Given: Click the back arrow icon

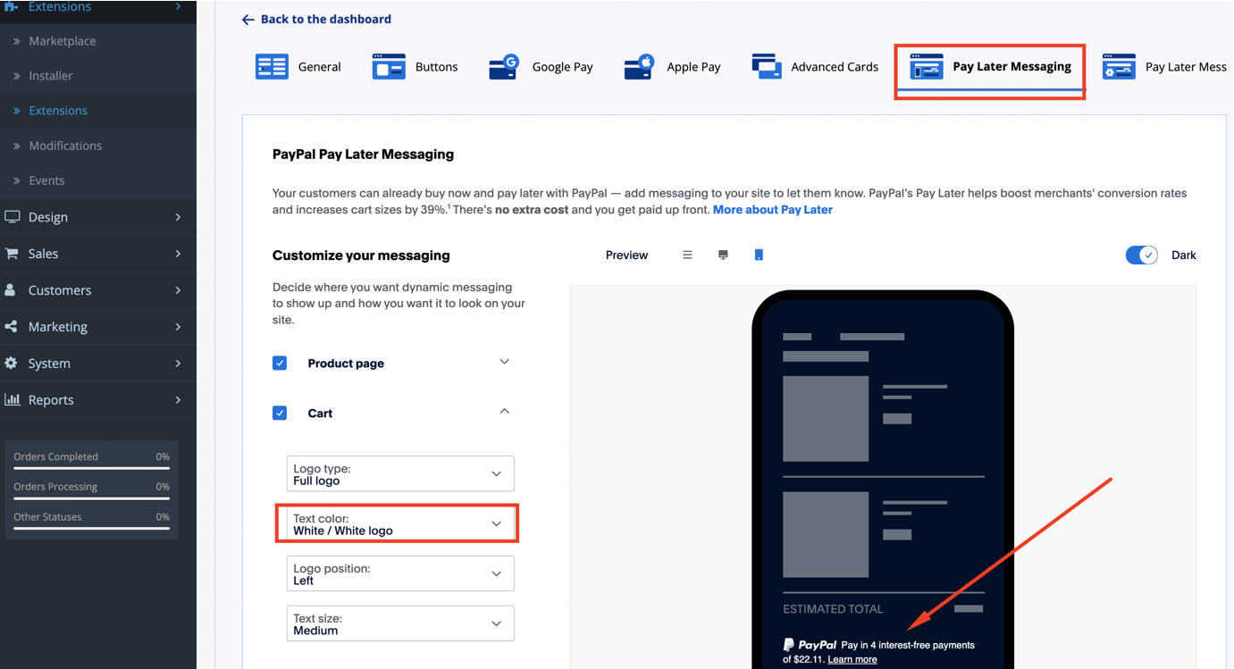Looking at the screenshot, I should (x=248, y=20).
